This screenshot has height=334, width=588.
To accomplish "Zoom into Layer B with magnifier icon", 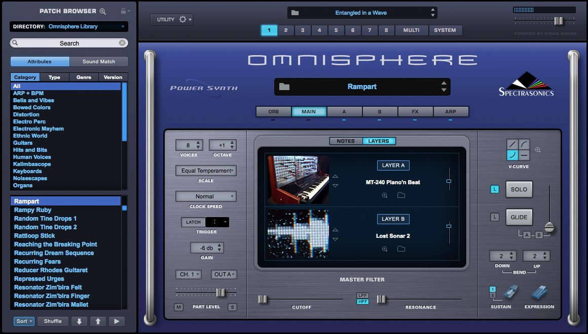I will pyautogui.click(x=384, y=249).
